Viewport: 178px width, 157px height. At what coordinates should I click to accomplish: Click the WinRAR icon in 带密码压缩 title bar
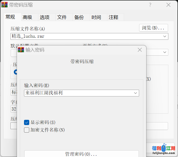coord(4,5)
